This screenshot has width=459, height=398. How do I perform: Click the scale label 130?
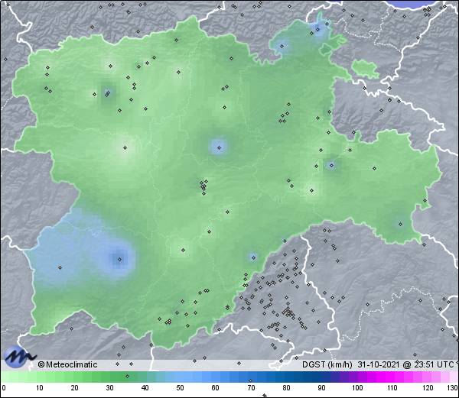point(453,388)
